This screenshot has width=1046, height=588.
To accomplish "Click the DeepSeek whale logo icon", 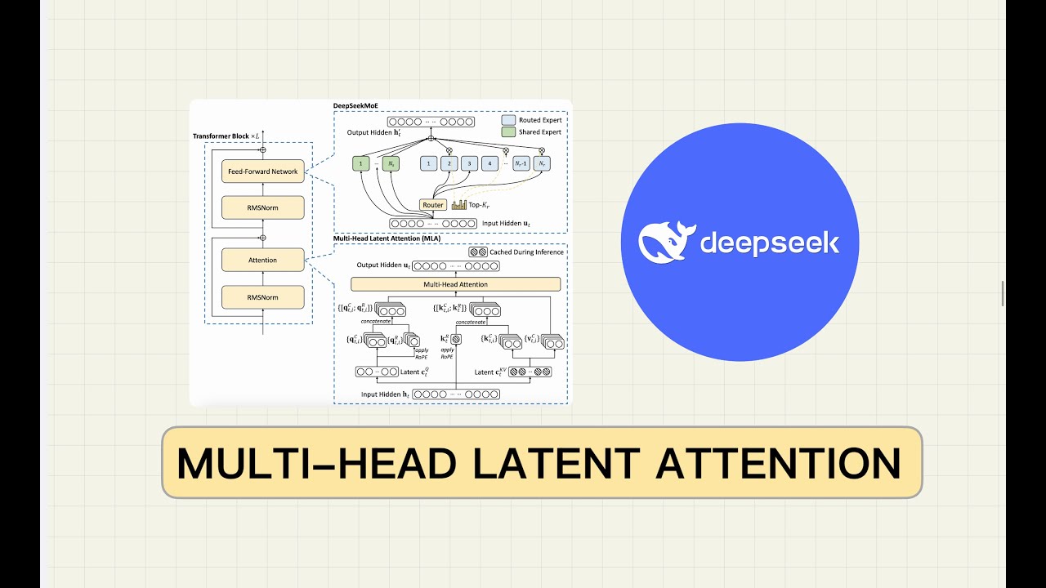I will pyautogui.click(x=666, y=243).
